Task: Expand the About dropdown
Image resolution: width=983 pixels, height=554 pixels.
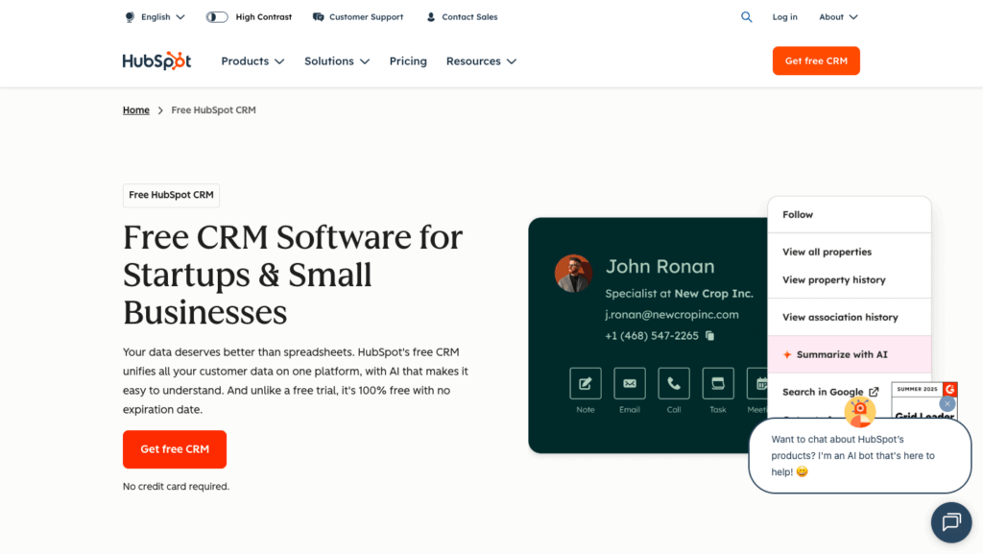Action: [838, 17]
